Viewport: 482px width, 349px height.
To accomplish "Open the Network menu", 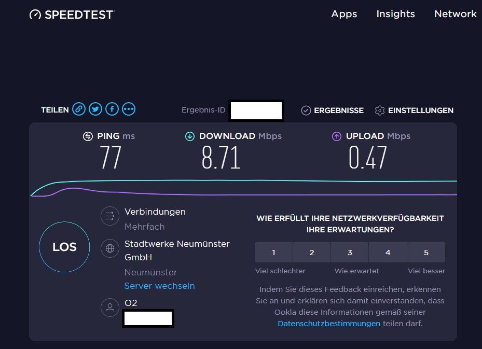I will pos(455,14).
